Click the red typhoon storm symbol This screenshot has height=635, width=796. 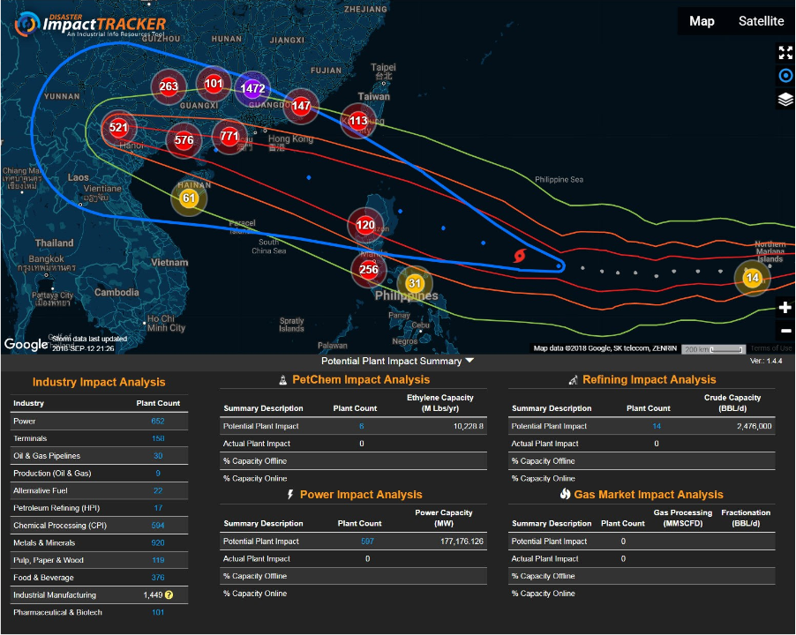click(x=519, y=256)
